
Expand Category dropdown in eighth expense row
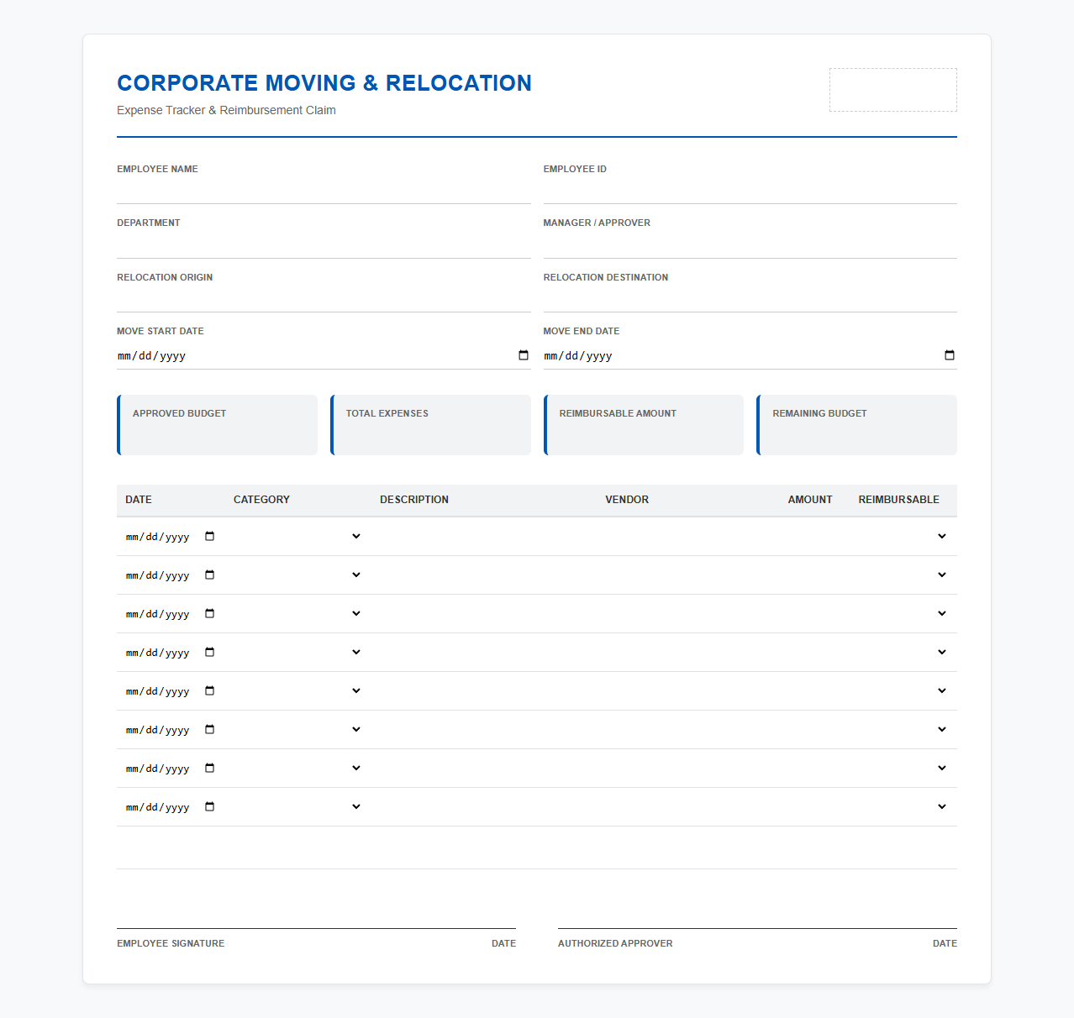(298, 806)
